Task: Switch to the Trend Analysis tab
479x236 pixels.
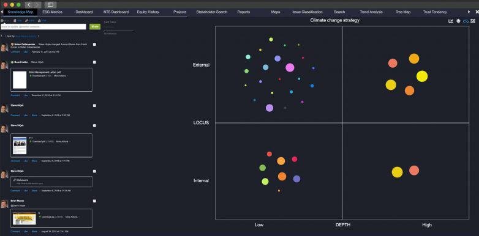Action: point(371,12)
